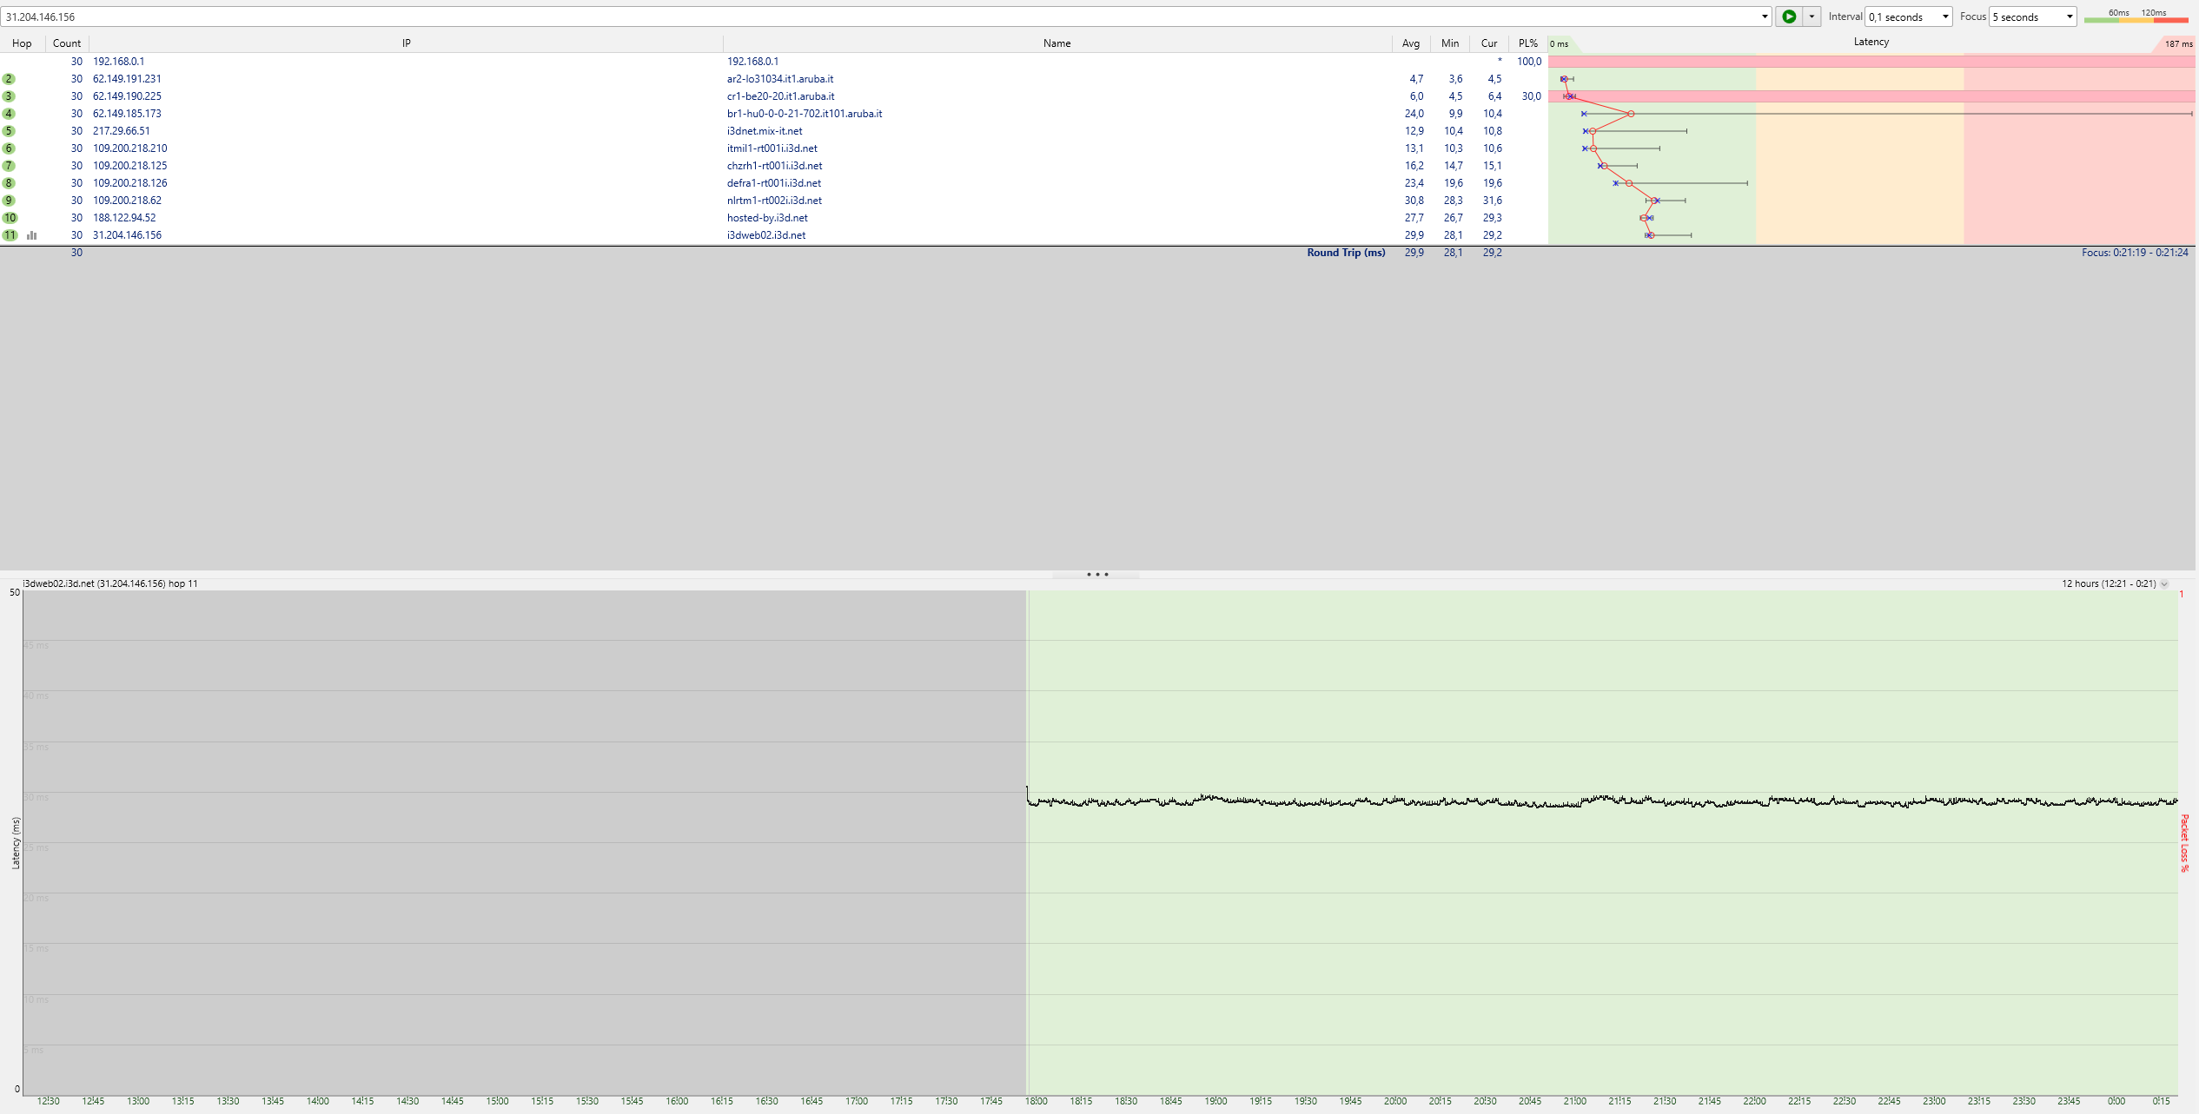2199x1114 pixels.
Task: Click the green hop 10 number badge
Action: 10,218
